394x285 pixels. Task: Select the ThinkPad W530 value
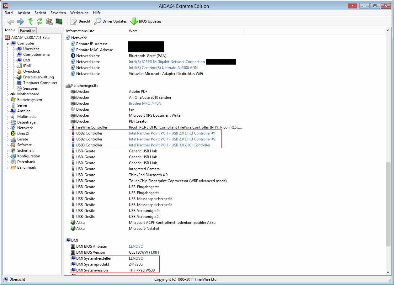click(142, 270)
